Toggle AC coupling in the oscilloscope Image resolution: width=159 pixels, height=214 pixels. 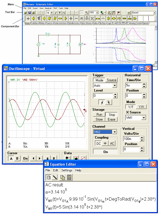(112, 143)
